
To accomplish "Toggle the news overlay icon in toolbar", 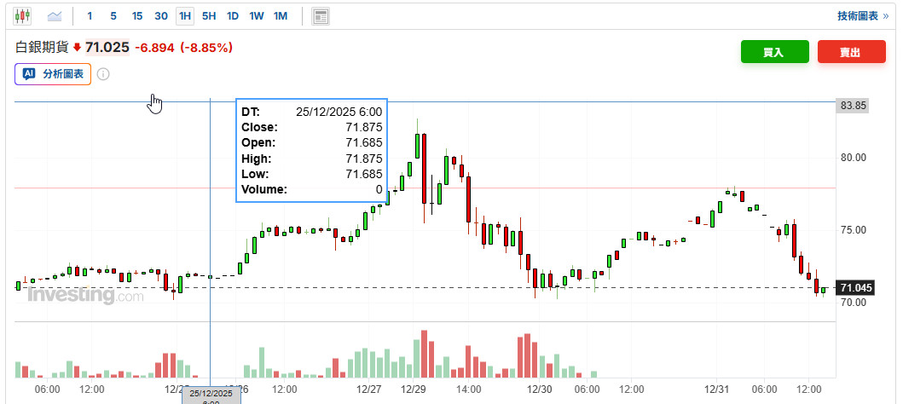I will (321, 16).
